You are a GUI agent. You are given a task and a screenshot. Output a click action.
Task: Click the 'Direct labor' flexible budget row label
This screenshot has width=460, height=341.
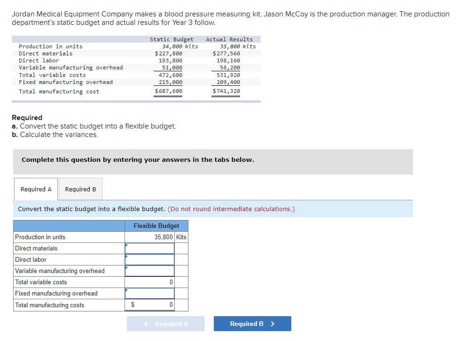tap(31, 259)
